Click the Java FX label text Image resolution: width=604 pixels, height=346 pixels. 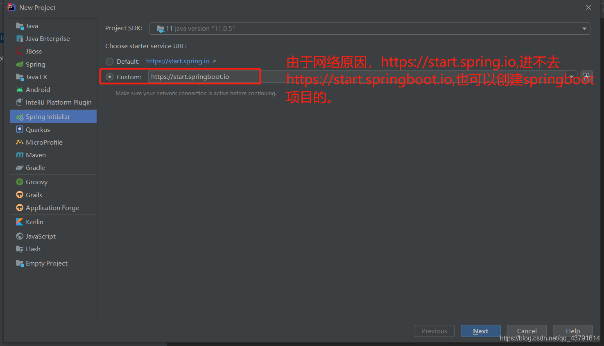click(x=36, y=77)
